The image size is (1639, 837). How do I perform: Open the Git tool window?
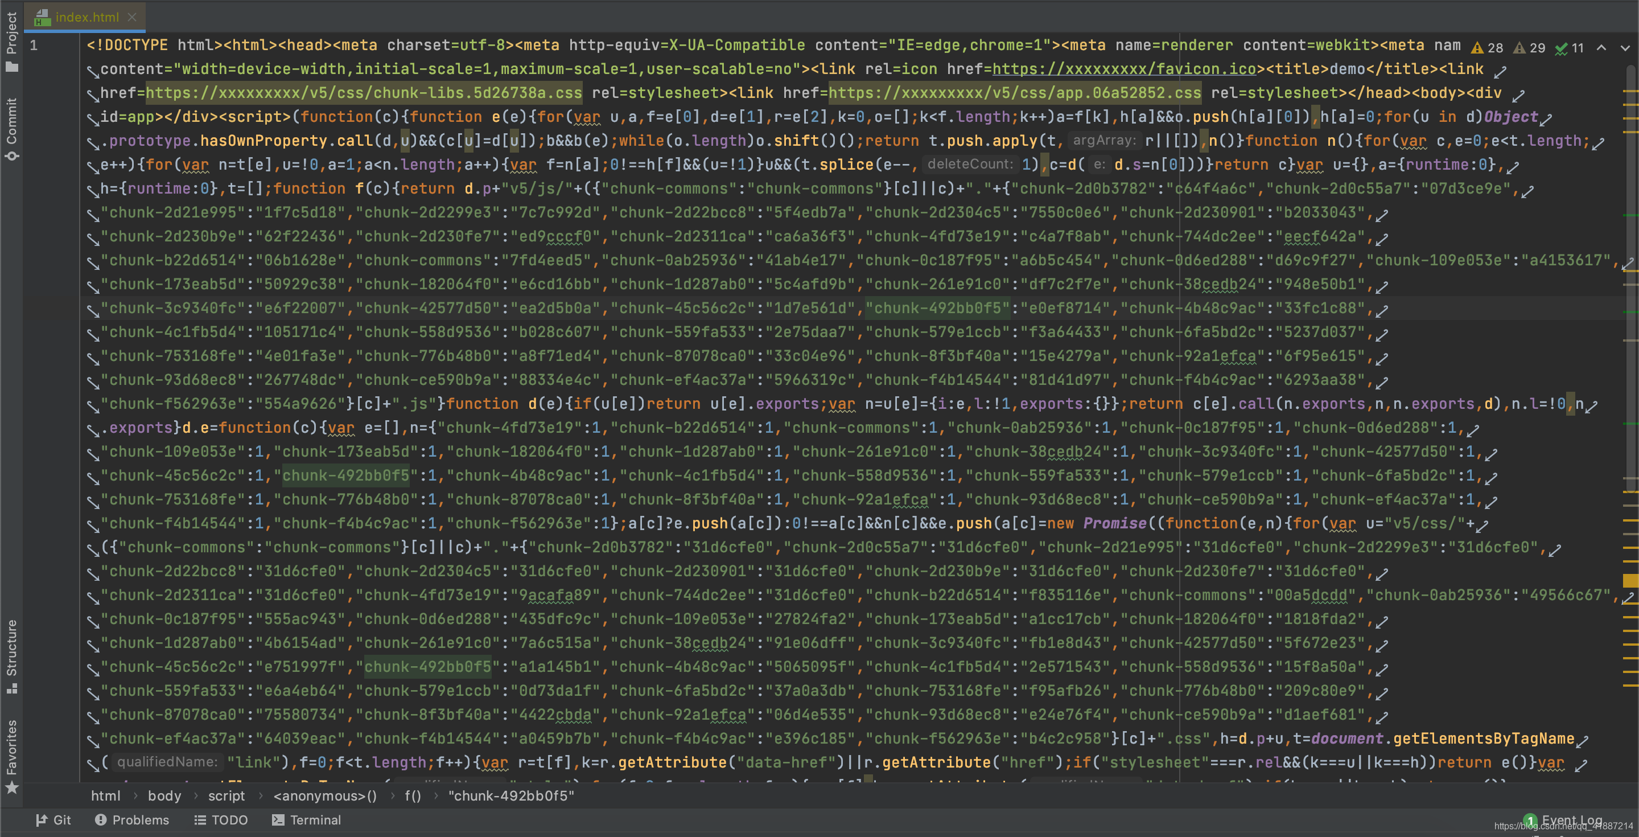[x=54, y=820]
